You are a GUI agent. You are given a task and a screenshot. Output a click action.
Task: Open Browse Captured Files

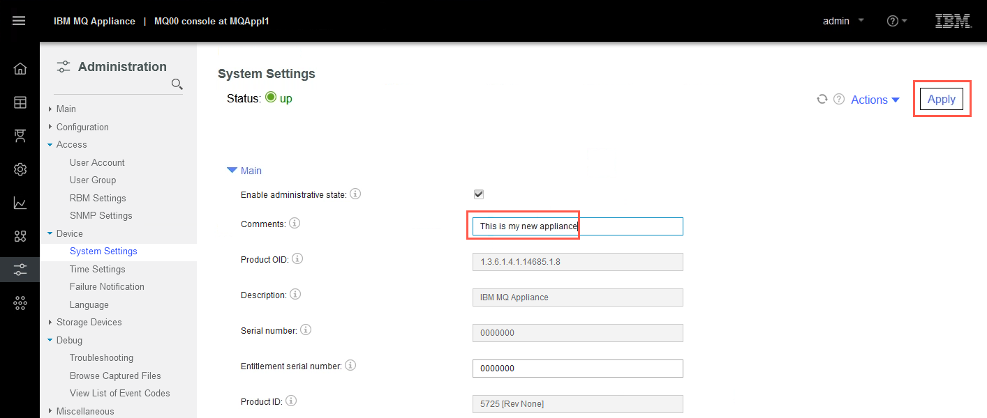pos(115,376)
